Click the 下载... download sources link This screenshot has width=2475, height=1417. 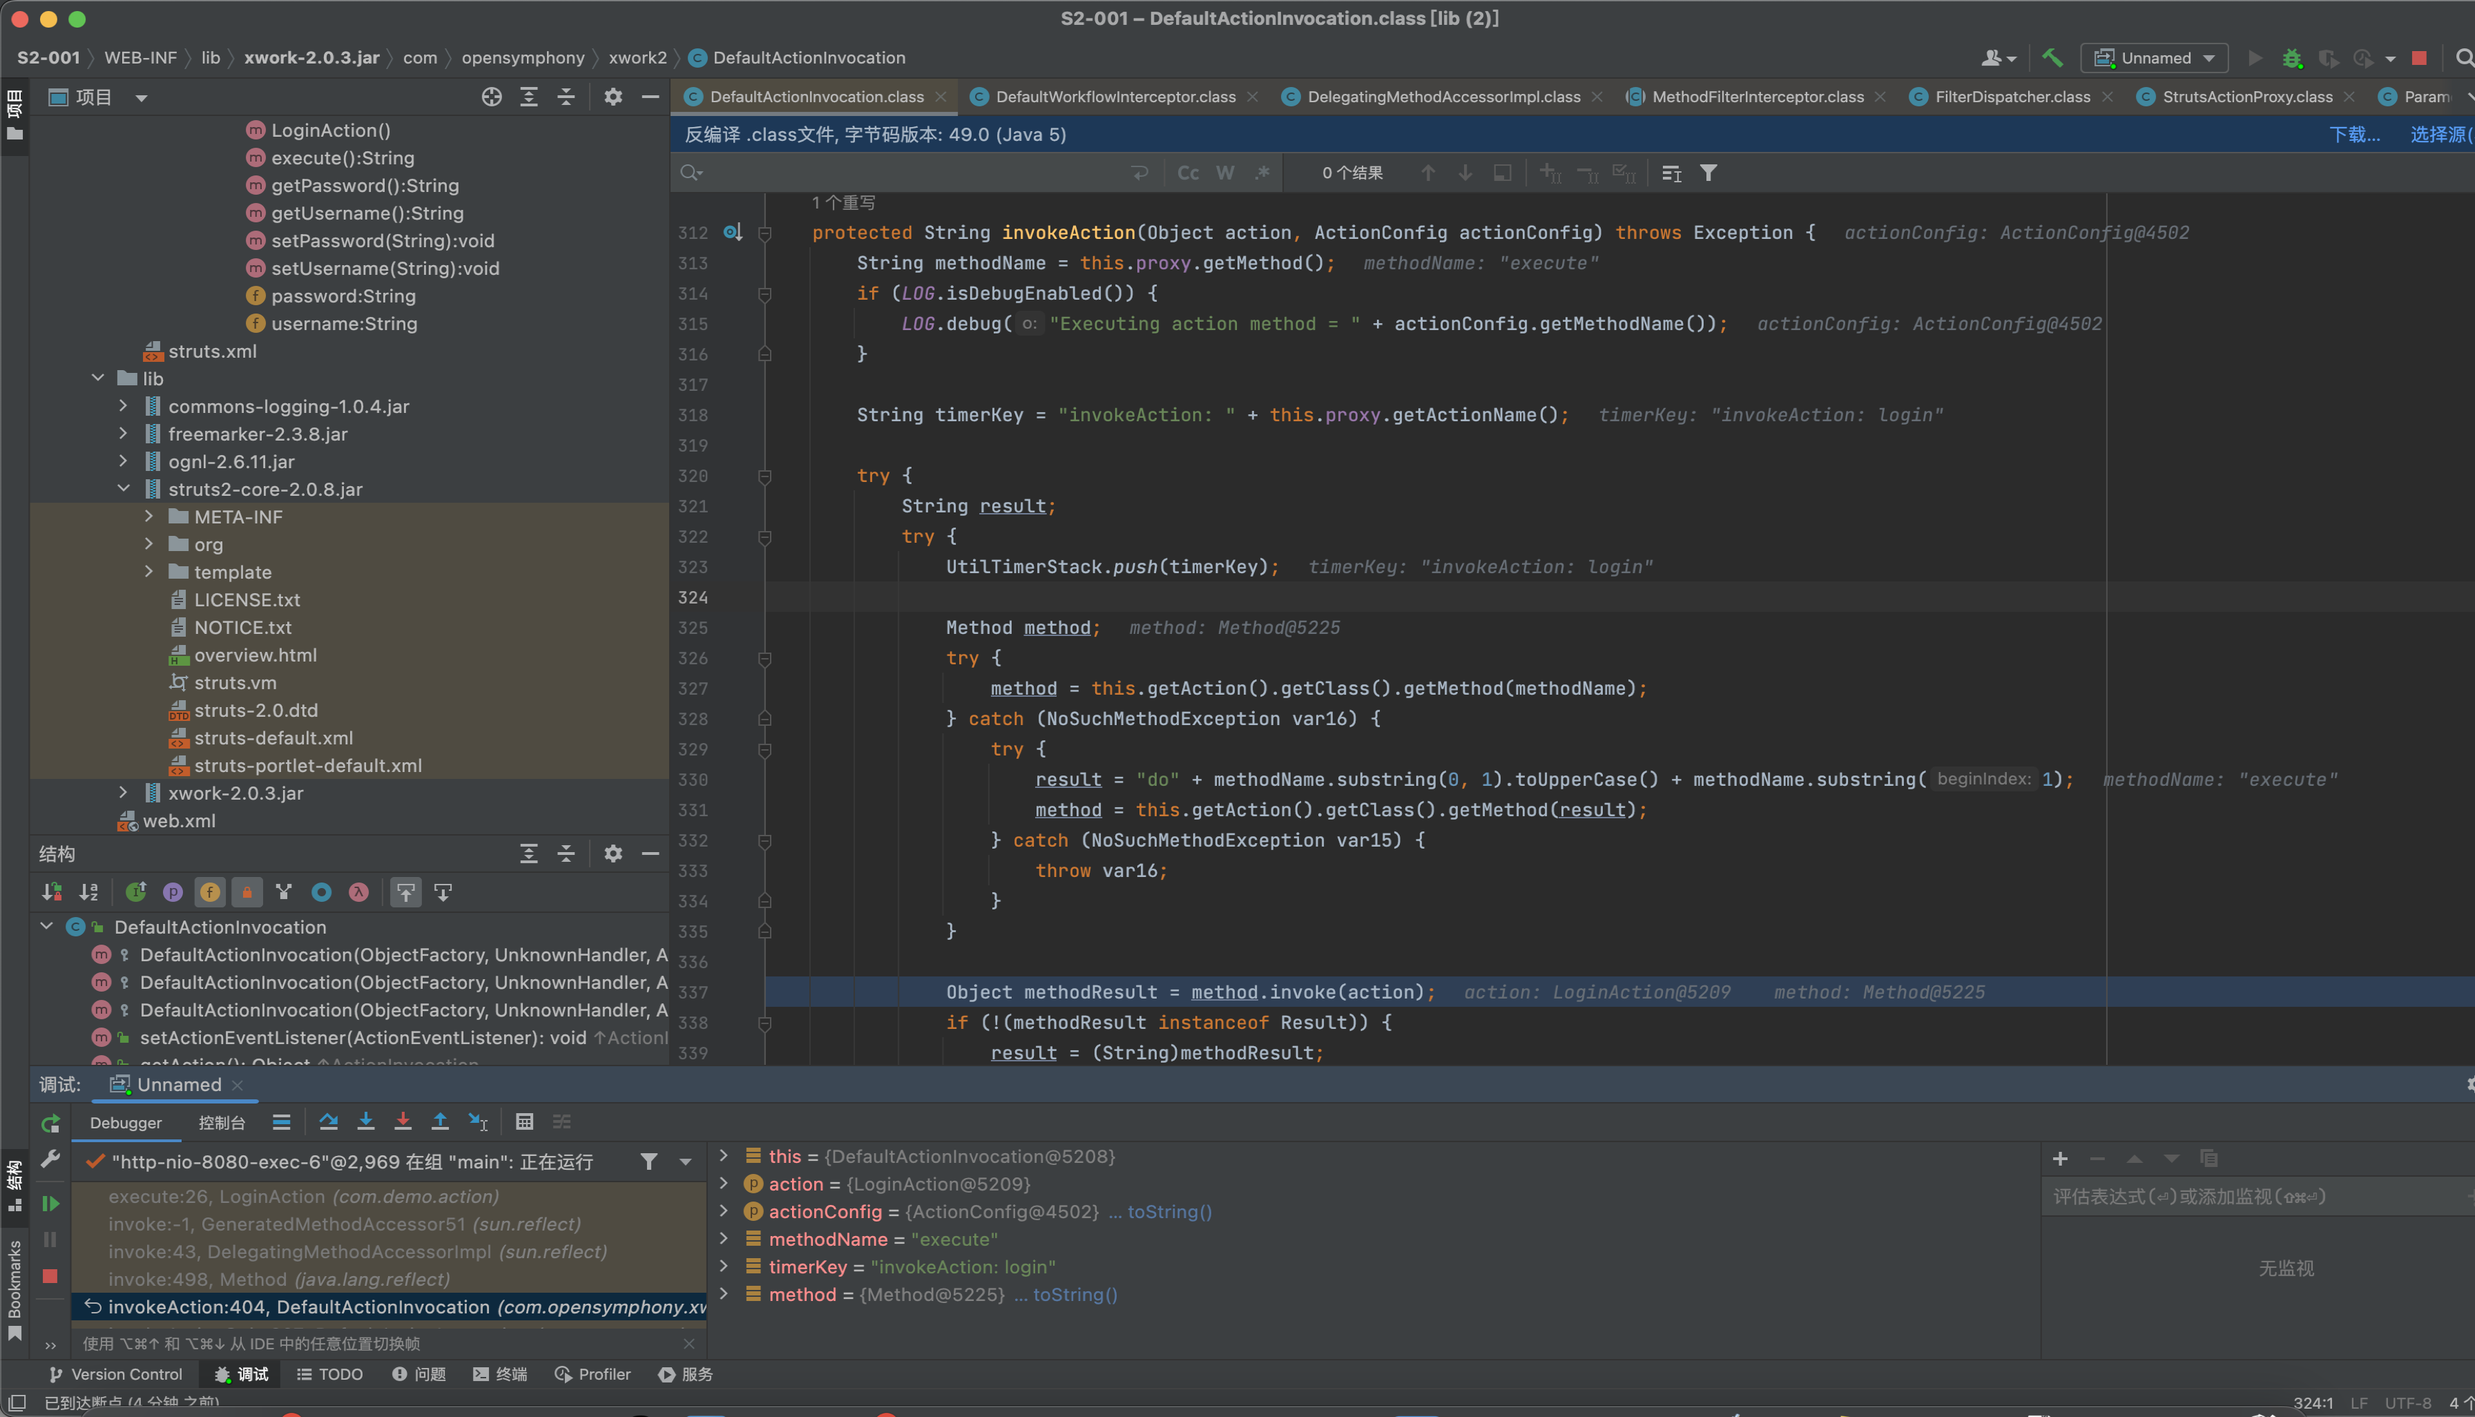click(2354, 134)
